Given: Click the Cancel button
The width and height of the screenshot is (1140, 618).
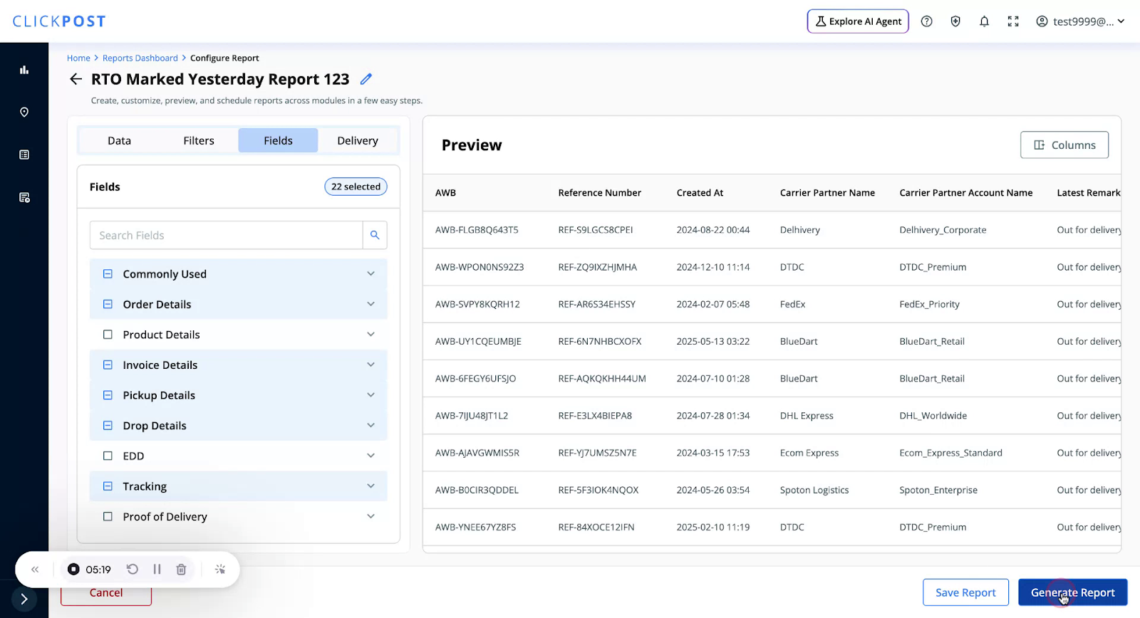Looking at the screenshot, I should [106, 594].
